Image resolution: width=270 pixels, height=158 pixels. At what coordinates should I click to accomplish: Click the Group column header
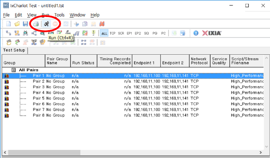point(23,61)
